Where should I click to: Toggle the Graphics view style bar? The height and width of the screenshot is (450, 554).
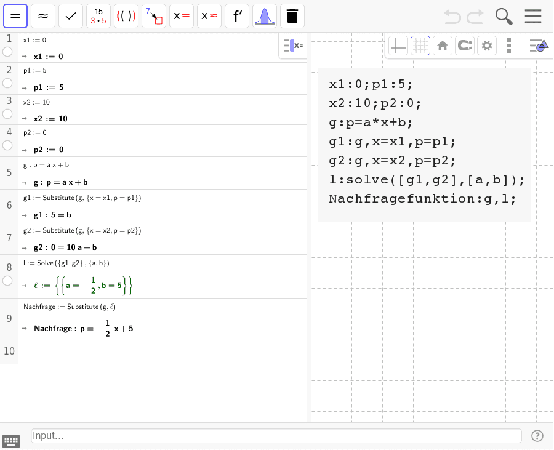tap(539, 46)
